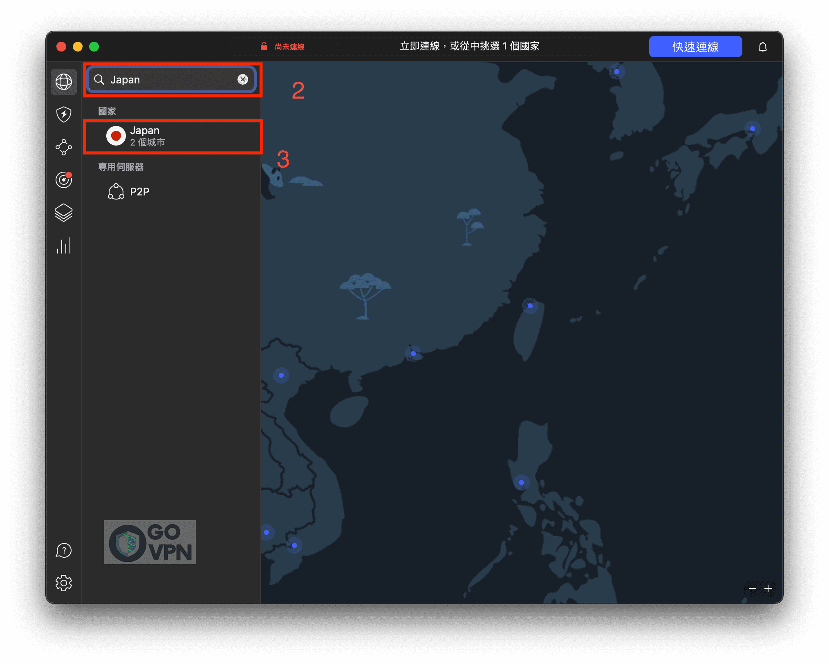Click the search magnifier icon
Image resolution: width=829 pixels, height=664 pixels.
pos(99,79)
